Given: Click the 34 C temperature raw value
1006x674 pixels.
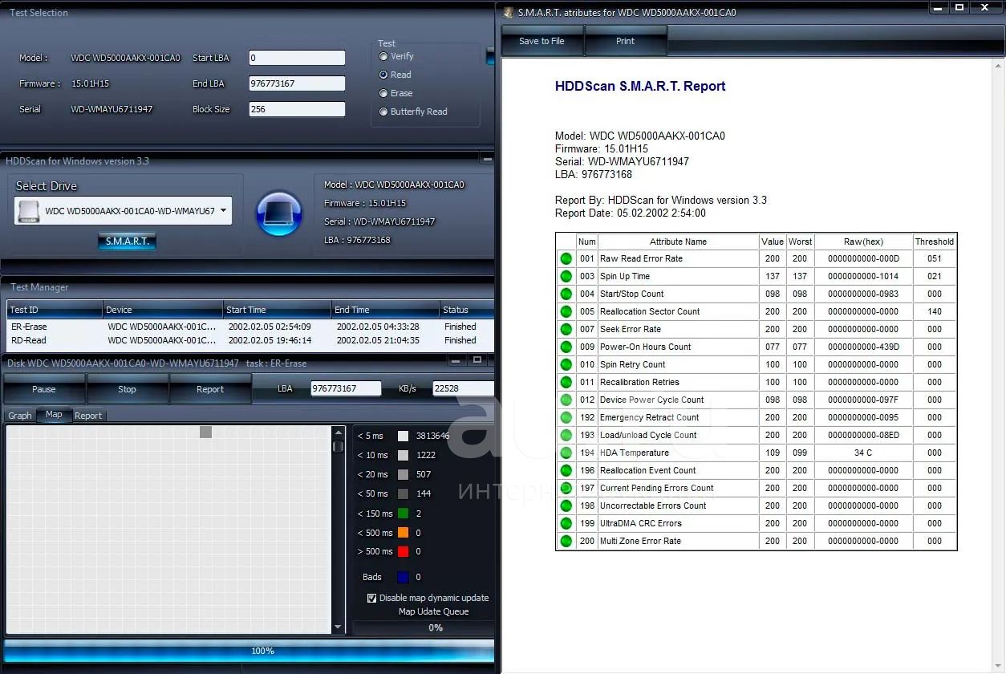Looking at the screenshot, I should (863, 453).
